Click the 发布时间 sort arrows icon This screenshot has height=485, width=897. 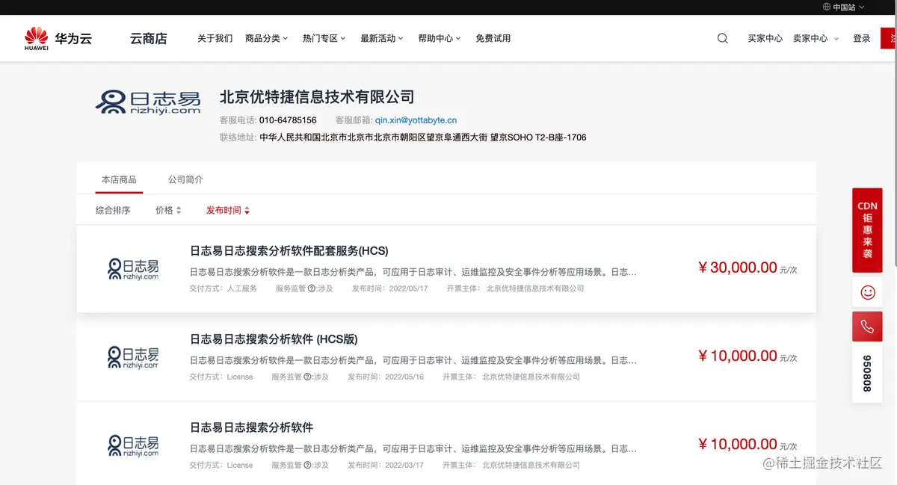tap(247, 211)
